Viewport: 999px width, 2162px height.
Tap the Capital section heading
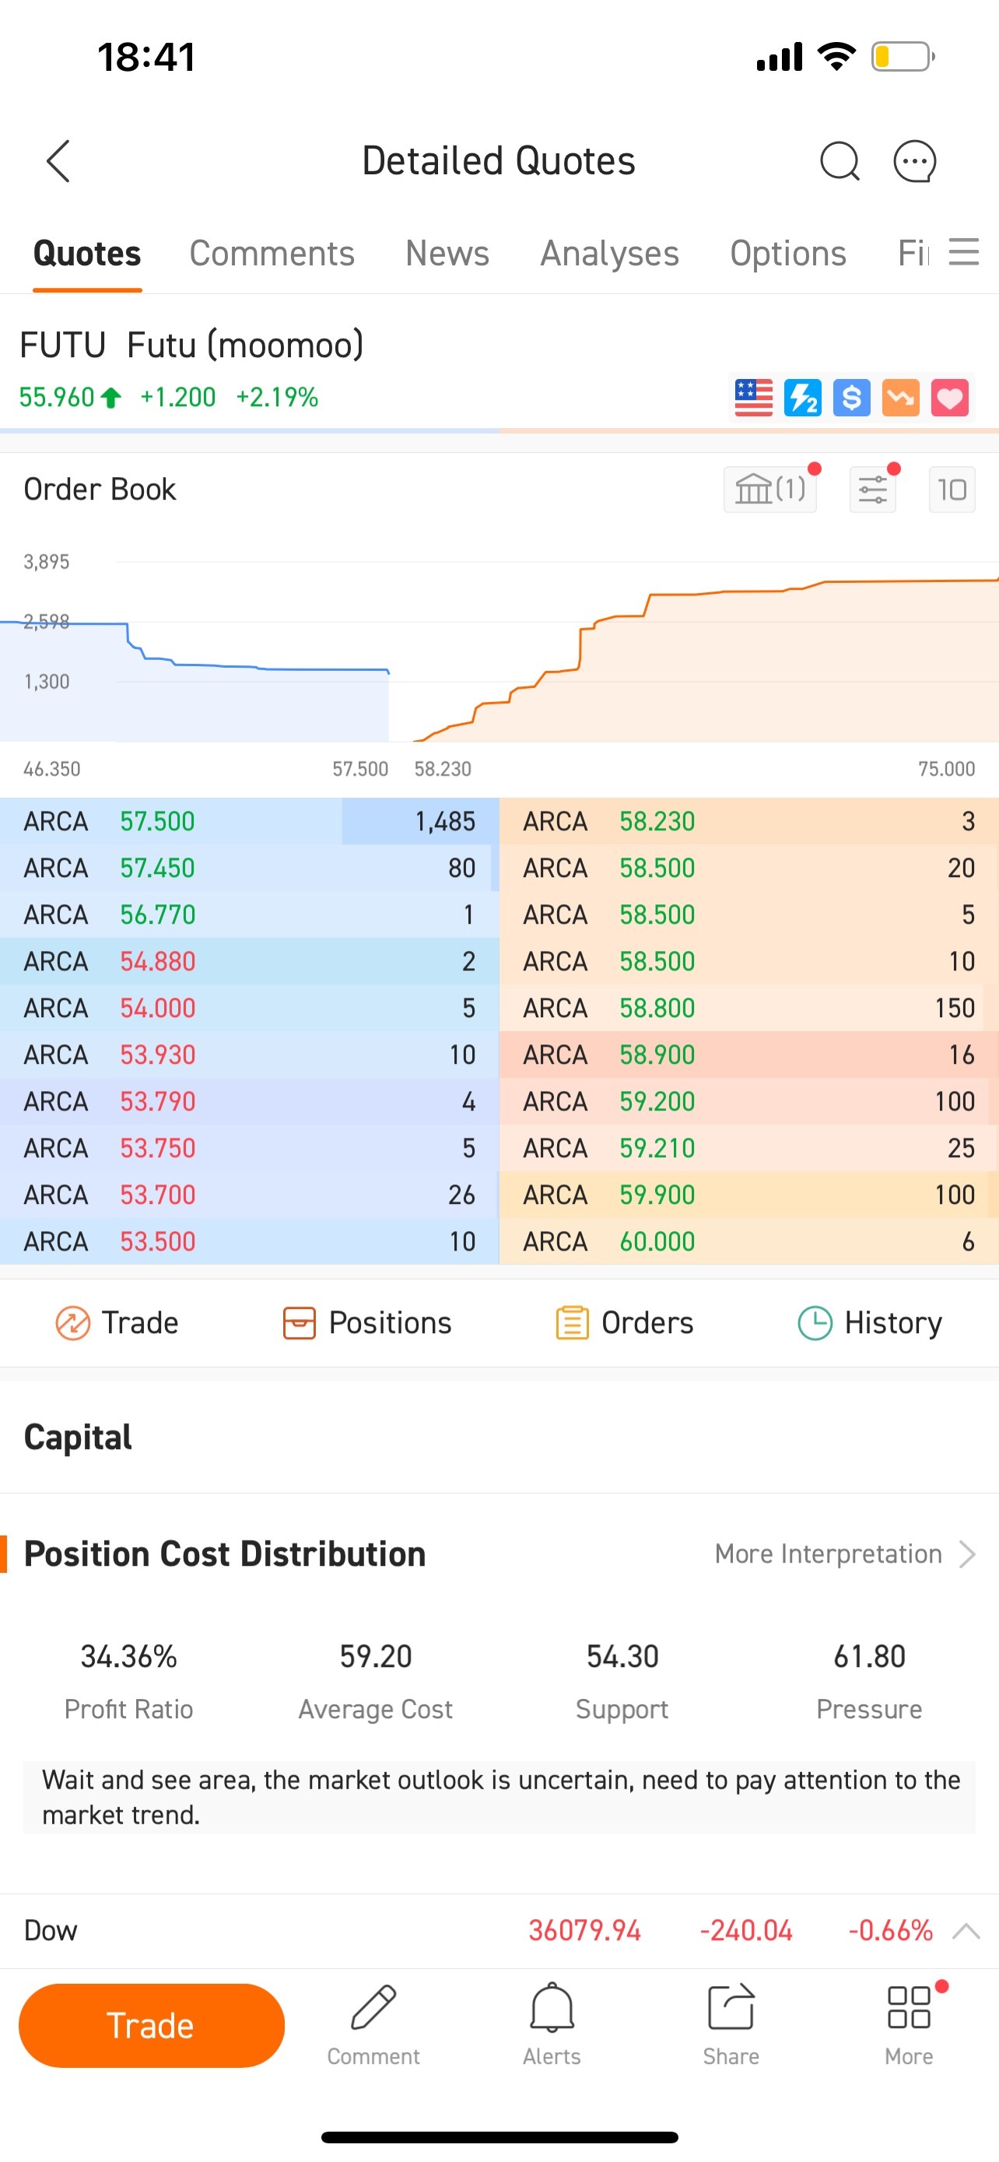(78, 1437)
